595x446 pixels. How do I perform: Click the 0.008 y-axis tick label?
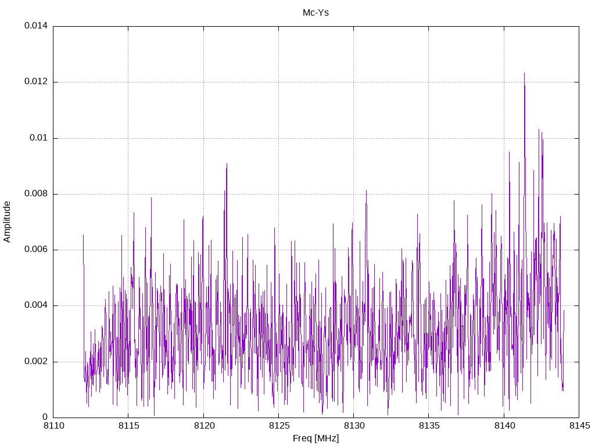point(35,194)
